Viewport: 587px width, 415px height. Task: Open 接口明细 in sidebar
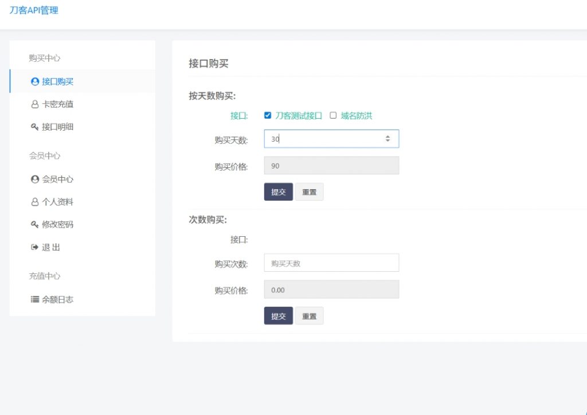pos(83,127)
